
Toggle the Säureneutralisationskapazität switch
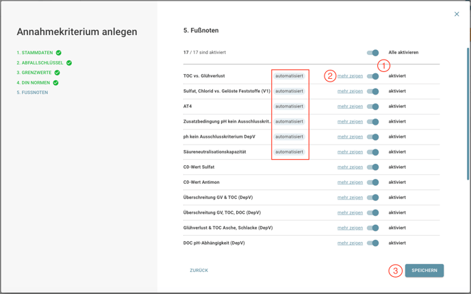tap(373, 152)
